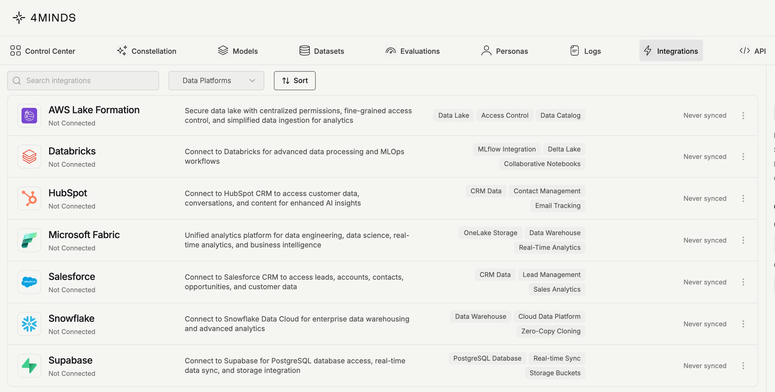Open the HubSpot integration
This screenshot has height=392, width=775.
tap(382, 198)
